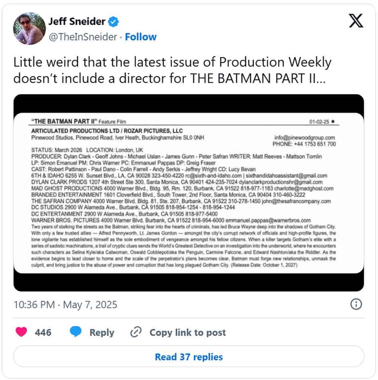Open Read 37 replies
The width and height of the screenshot is (378, 380).
pyautogui.click(x=189, y=357)
